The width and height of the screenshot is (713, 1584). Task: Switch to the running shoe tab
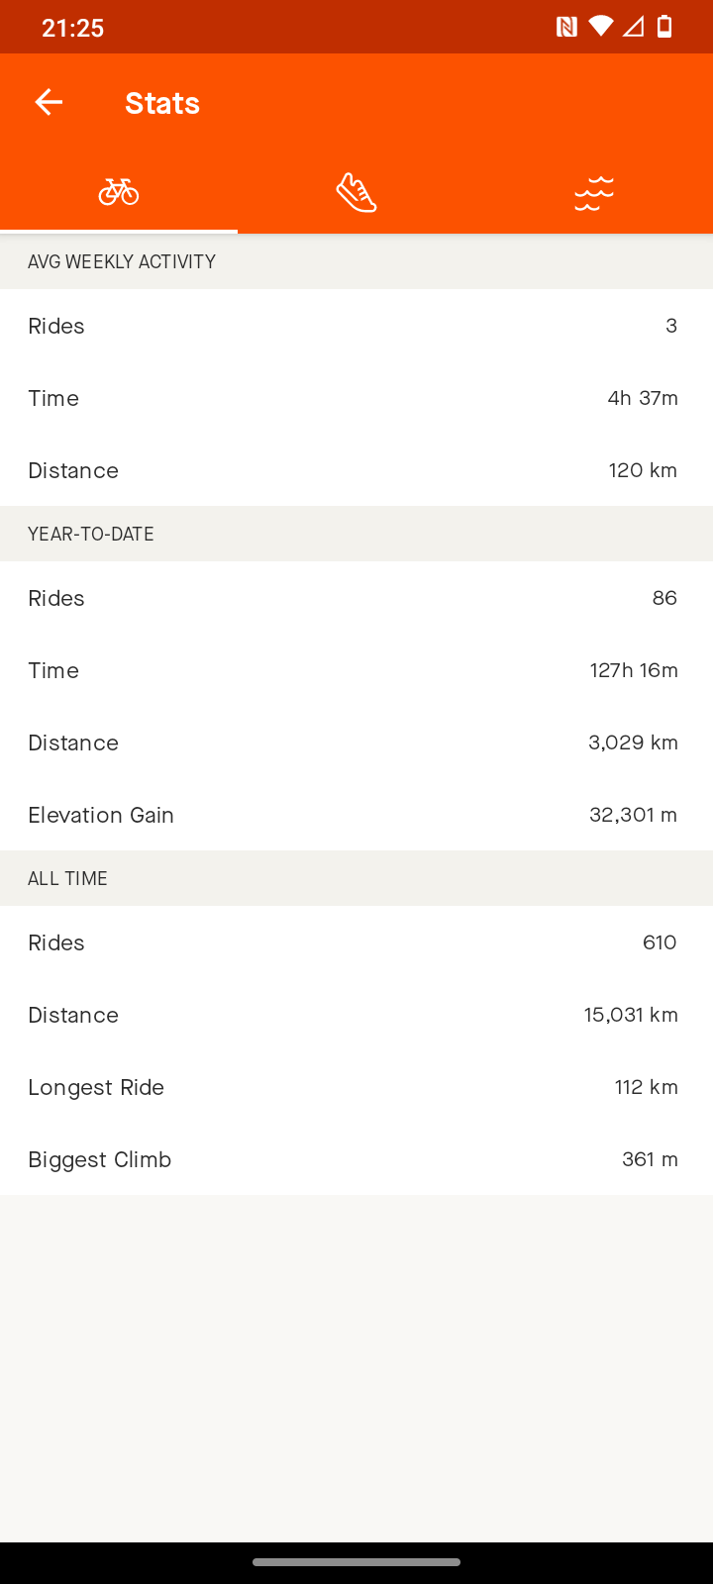coord(356,192)
